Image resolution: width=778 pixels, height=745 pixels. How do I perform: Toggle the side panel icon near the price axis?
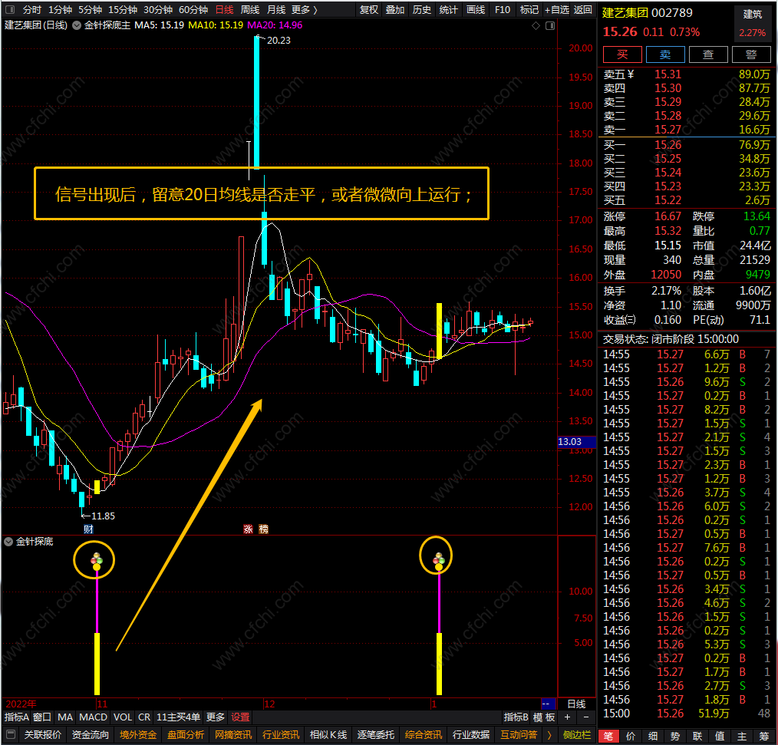(x=550, y=25)
